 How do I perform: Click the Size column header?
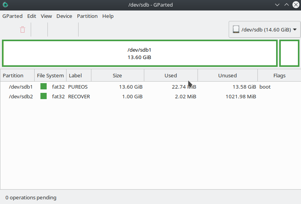coord(117,75)
